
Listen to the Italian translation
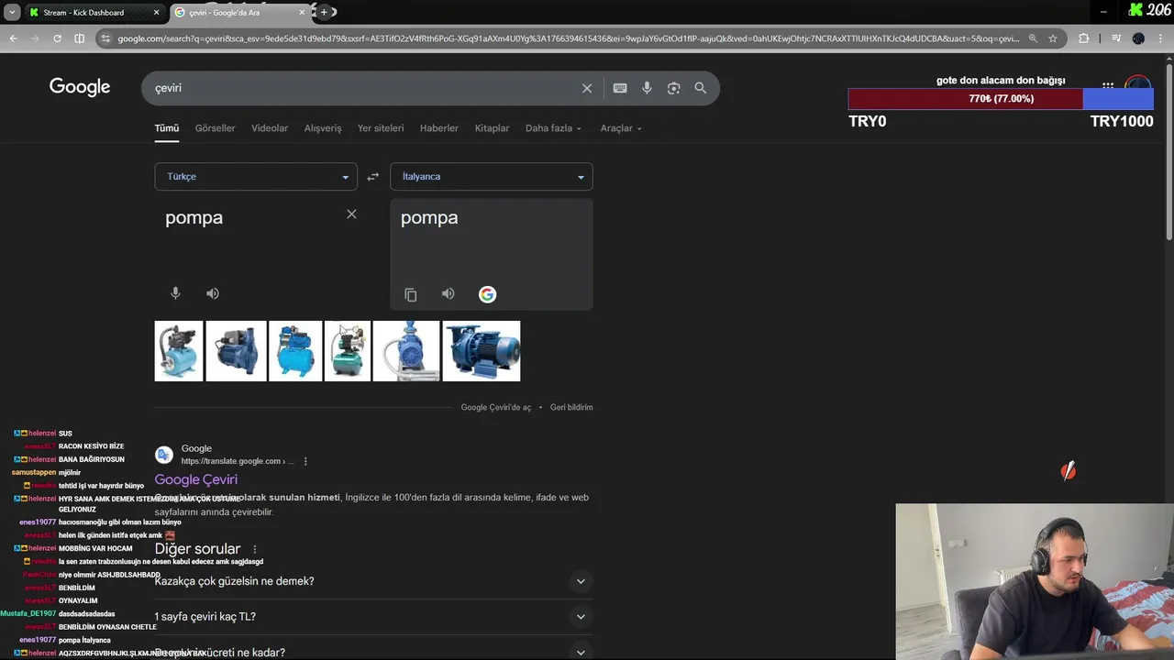(448, 294)
